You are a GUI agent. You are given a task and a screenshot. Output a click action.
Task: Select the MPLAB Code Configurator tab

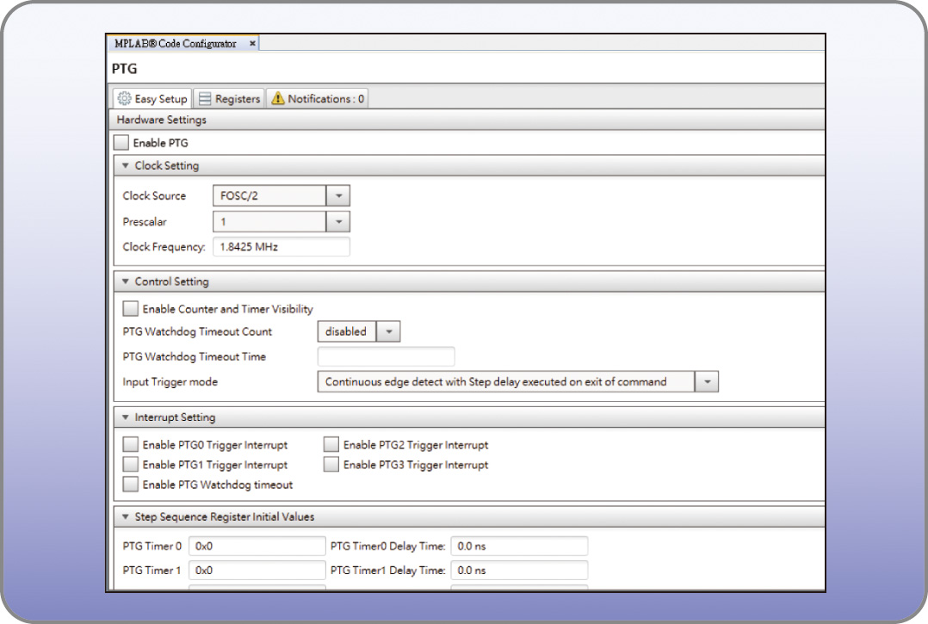176,44
